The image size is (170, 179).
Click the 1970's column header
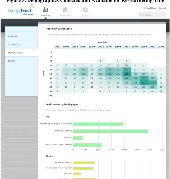[x=126, y=47]
